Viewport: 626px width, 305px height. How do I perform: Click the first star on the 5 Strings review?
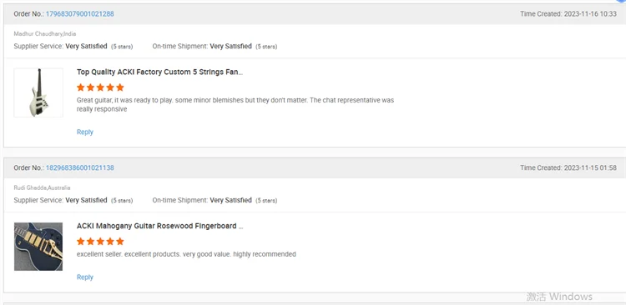pos(81,87)
